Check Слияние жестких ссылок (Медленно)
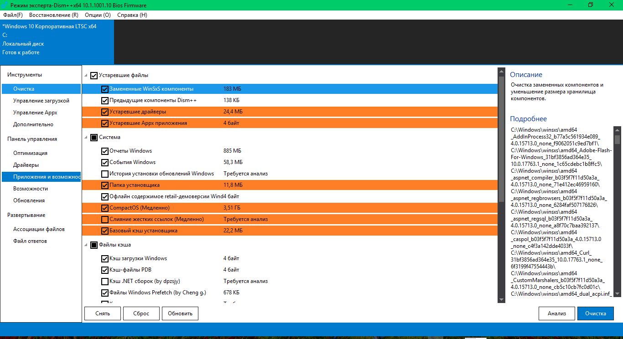The image size is (623, 339). (x=104, y=219)
